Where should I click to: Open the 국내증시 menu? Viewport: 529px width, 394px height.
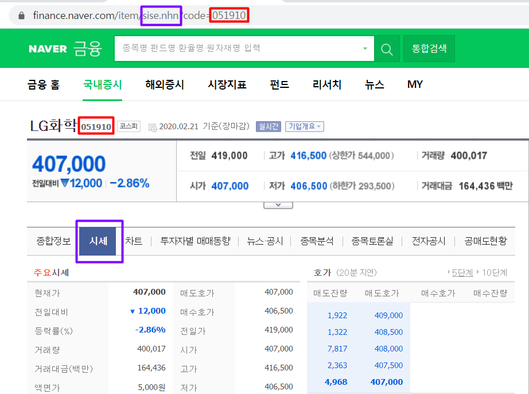point(102,84)
